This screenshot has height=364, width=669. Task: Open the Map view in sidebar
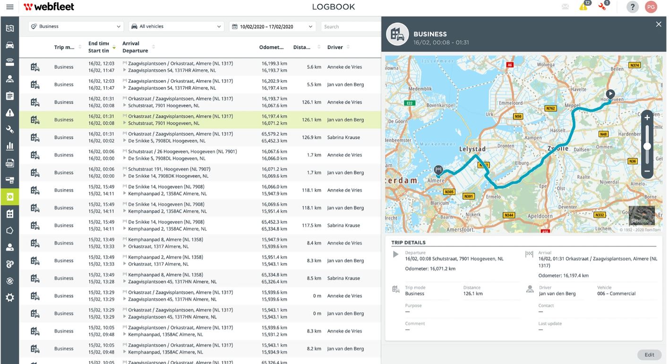tap(9, 28)
